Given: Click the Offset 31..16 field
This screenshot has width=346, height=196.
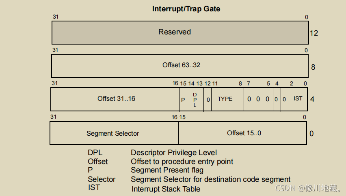Looking at the screenshot, I should [115, 99].
